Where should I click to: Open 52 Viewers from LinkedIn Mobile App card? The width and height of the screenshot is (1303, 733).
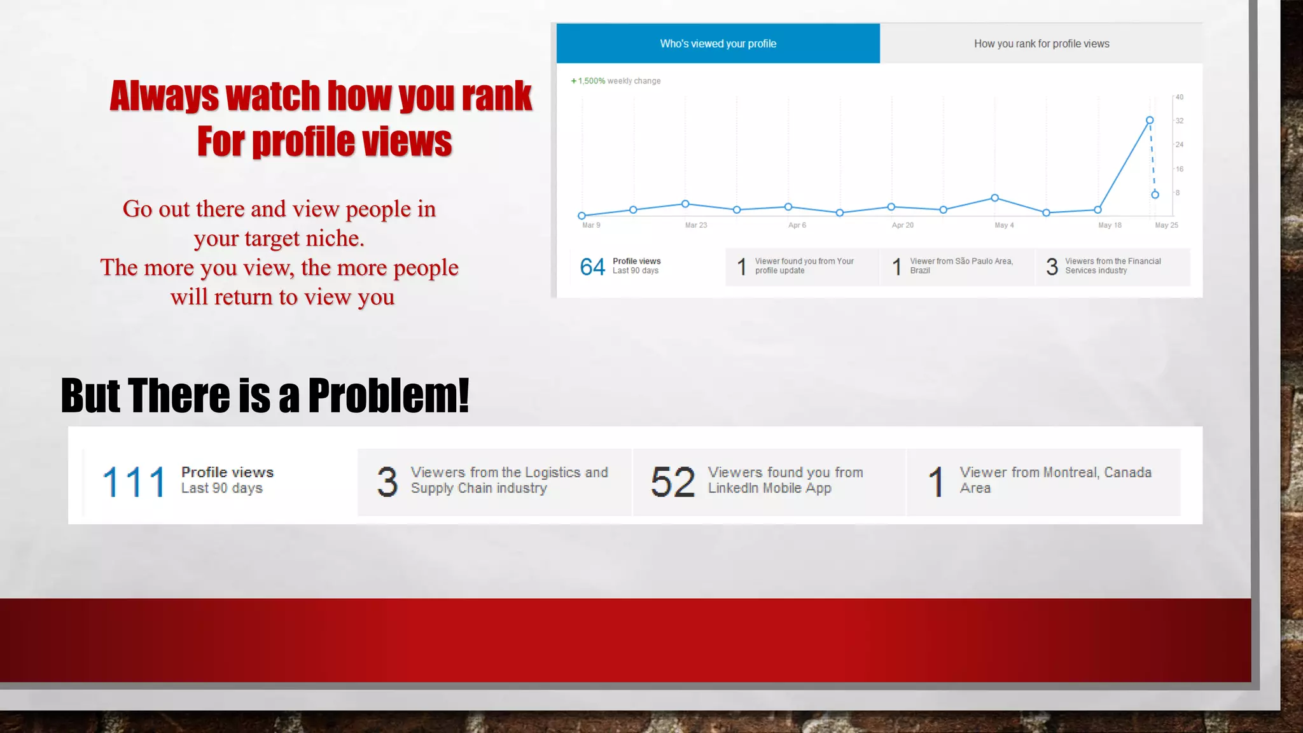pos(769,482)
